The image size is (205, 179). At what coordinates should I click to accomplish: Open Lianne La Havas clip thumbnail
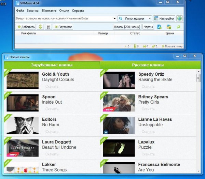[x=119, y=125]
